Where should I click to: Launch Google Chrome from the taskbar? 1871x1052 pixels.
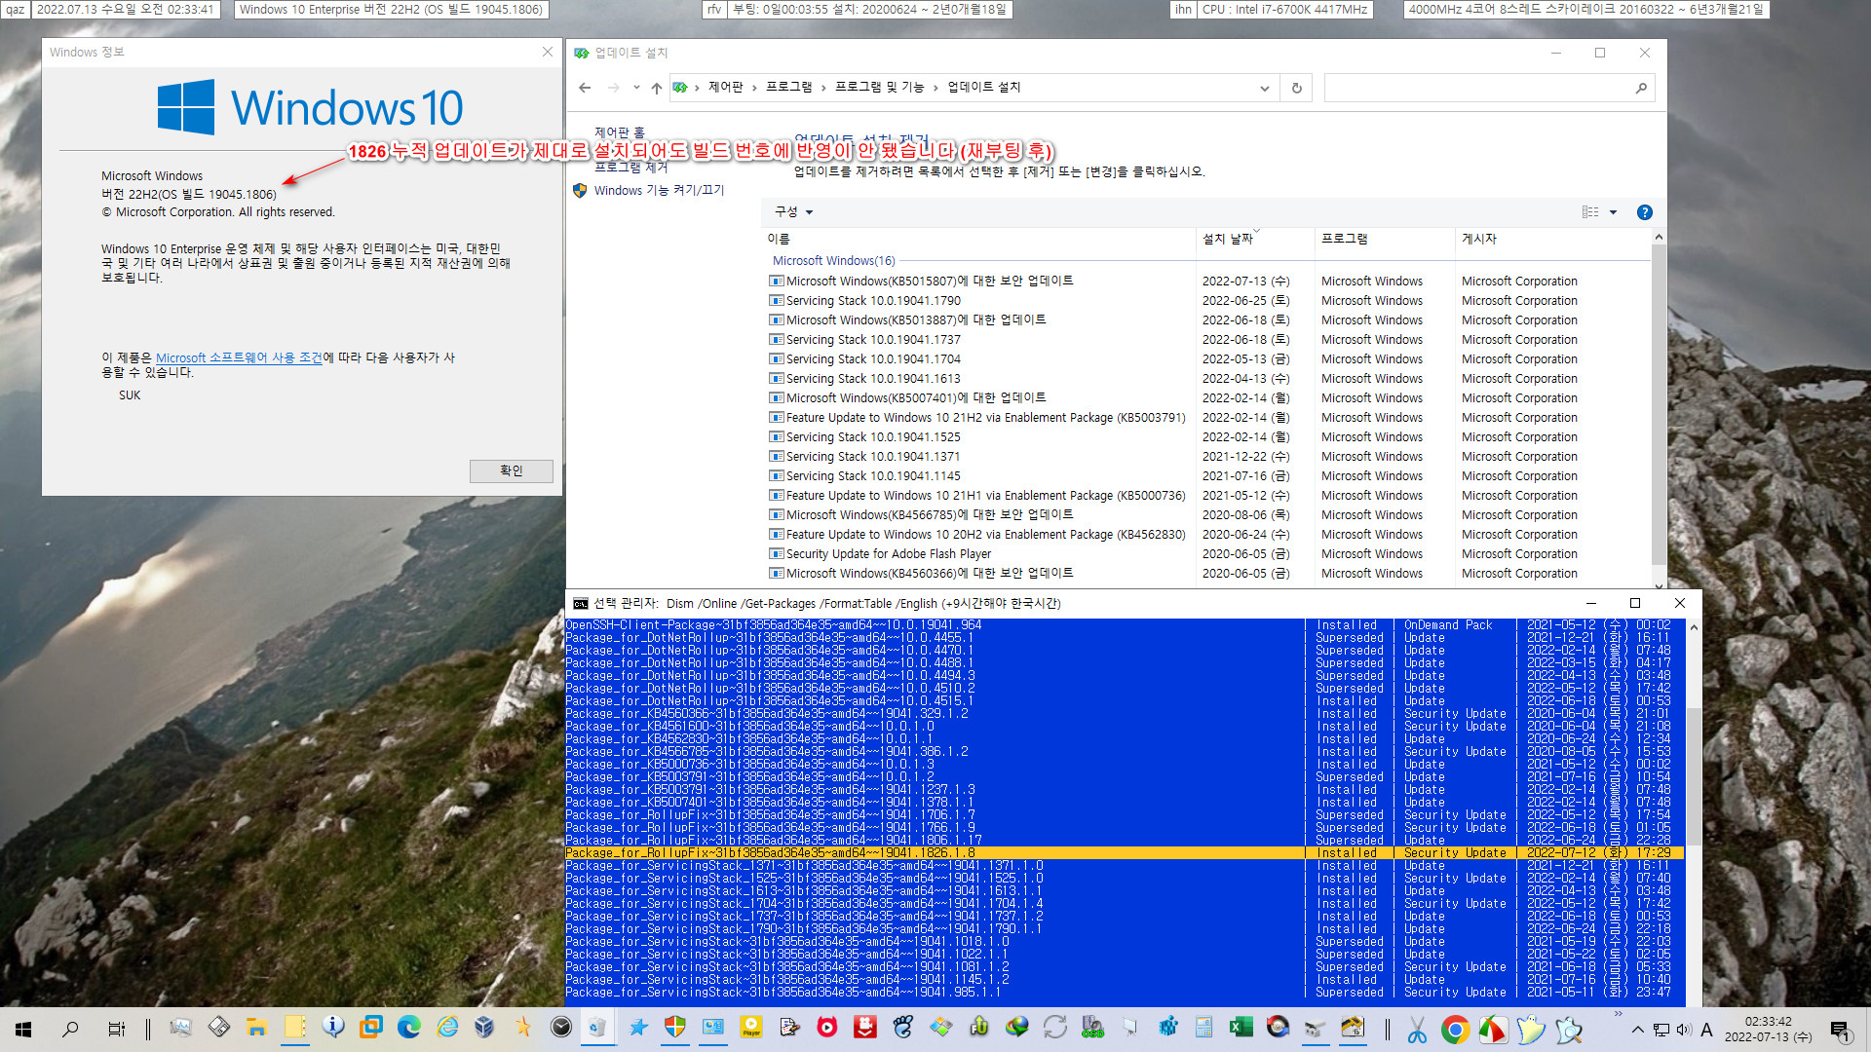click(1455, 1029)
